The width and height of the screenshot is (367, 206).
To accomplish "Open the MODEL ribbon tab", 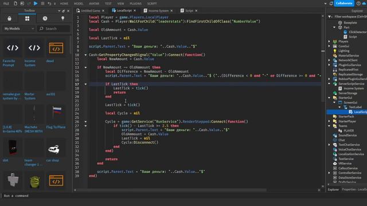I will [x=79, y=3].
